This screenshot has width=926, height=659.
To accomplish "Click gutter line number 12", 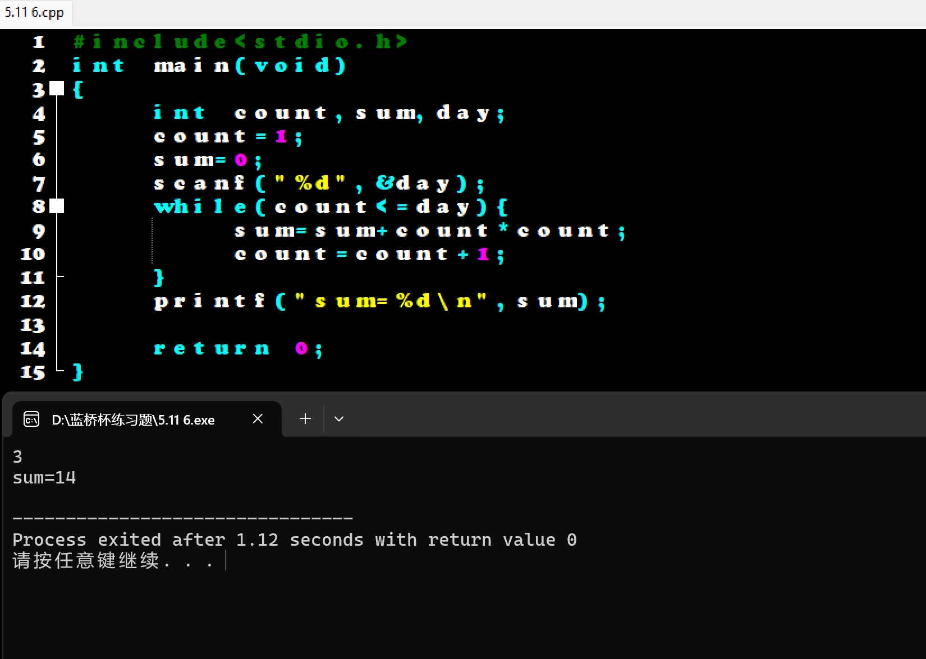I will 33,301.
